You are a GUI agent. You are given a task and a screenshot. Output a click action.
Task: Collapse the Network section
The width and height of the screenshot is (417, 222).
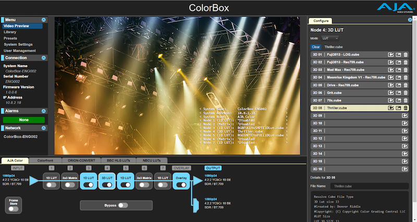(44, 128)
